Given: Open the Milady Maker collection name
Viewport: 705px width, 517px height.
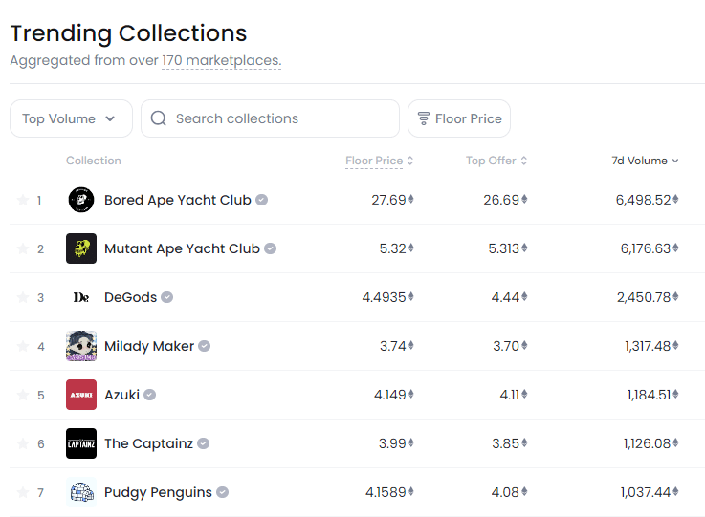Looking at the screenshot, I should coord(149,346).
